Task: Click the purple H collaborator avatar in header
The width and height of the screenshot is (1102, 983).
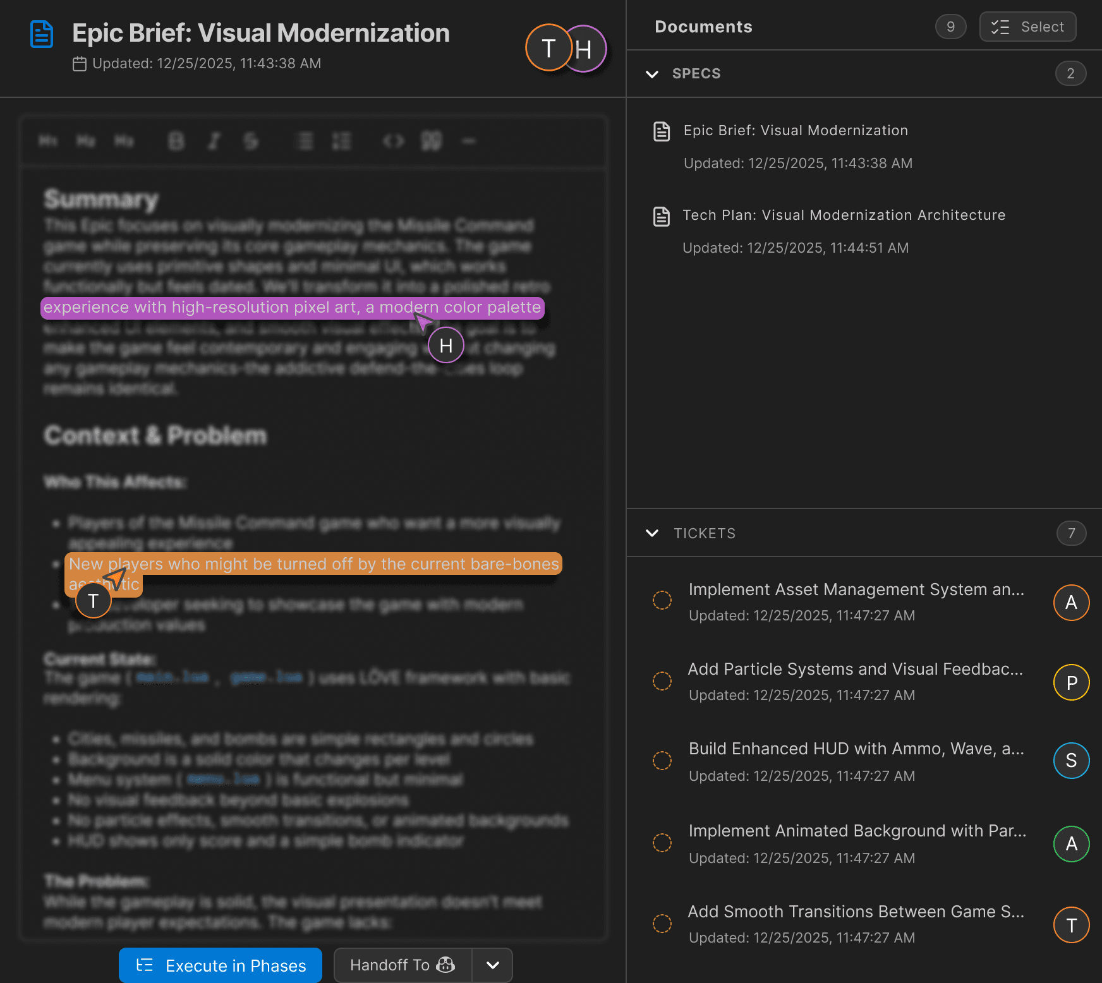Action: 586,49
